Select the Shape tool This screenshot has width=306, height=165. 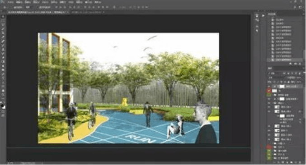[x=3, y=86]
